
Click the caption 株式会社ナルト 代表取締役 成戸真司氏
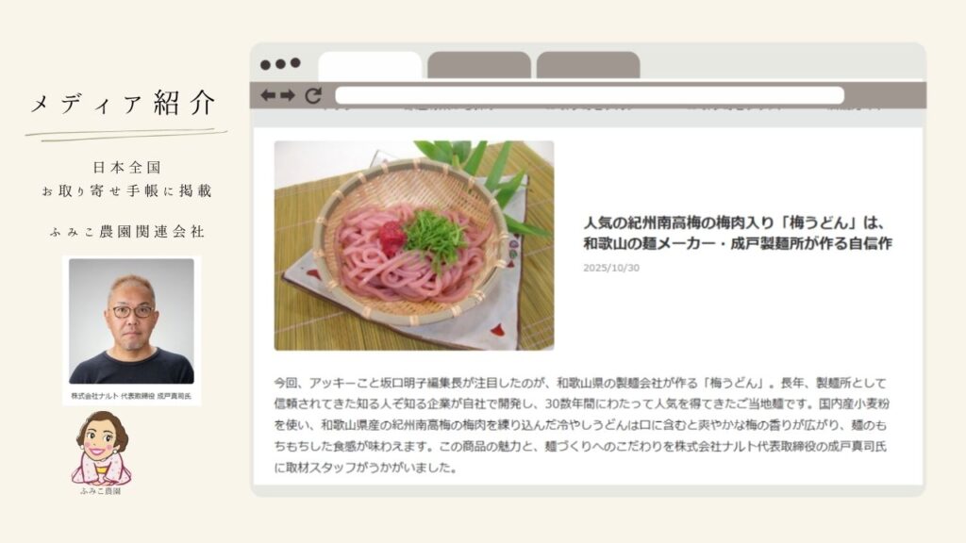pyautogui.click(x=131, y=396)
